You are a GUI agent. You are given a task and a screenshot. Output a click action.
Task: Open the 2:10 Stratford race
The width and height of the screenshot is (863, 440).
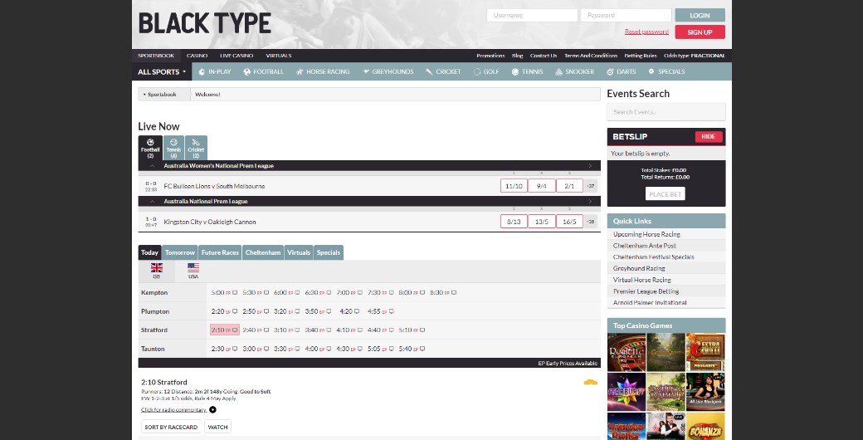coord(225,330)
